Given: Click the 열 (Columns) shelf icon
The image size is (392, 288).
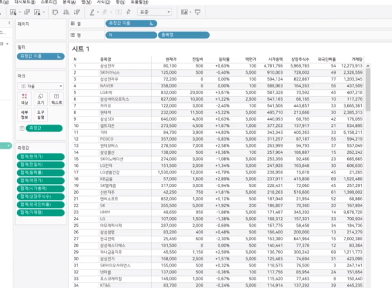Looking at the screenshot, I should [x=73, y=23].
